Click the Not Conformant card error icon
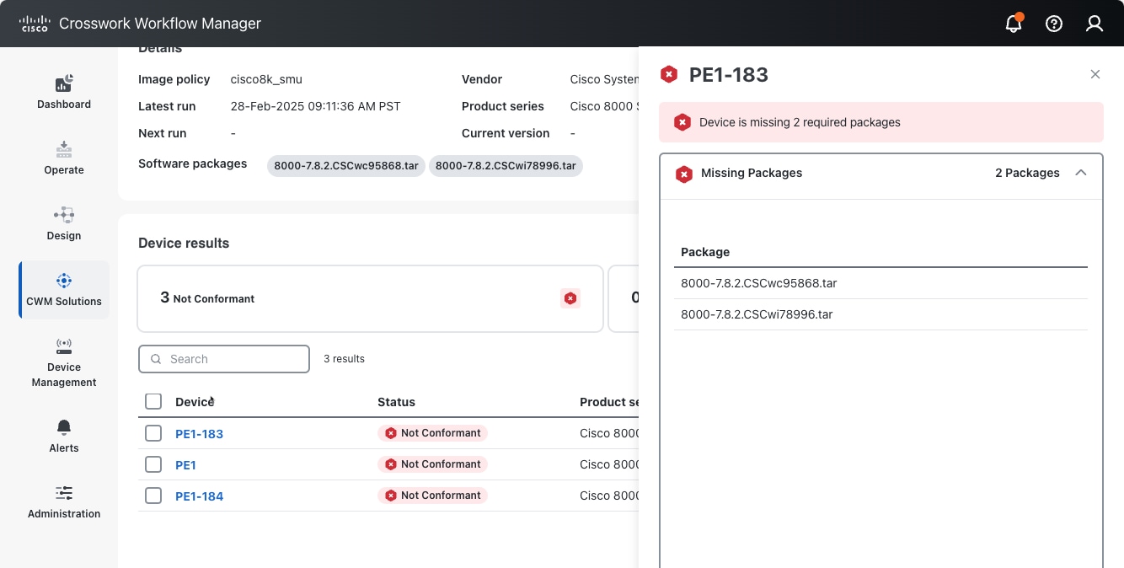Viewport: 1124px width, 568px height. 570,298
